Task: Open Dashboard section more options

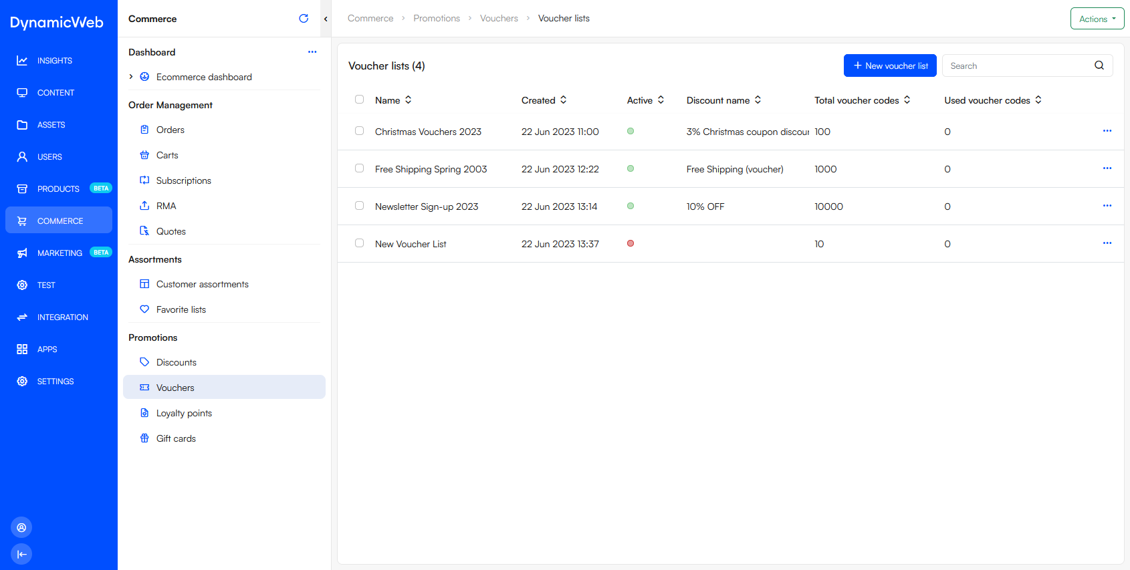Action: [312, 52]
